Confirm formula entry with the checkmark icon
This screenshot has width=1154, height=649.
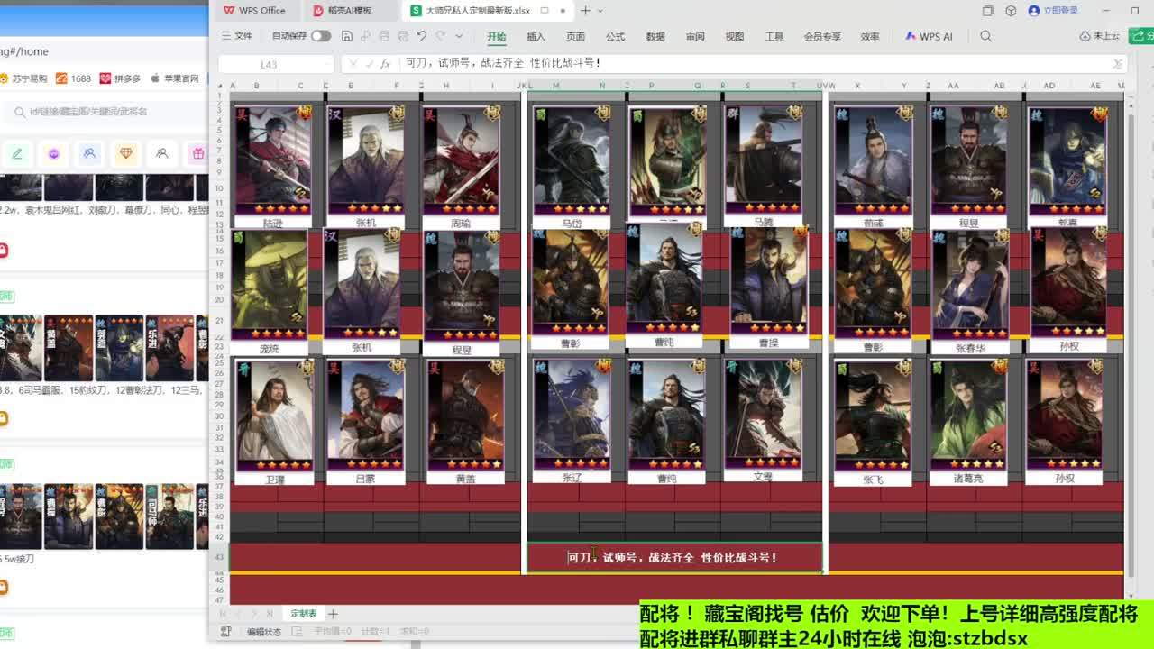tap(369, 64)
